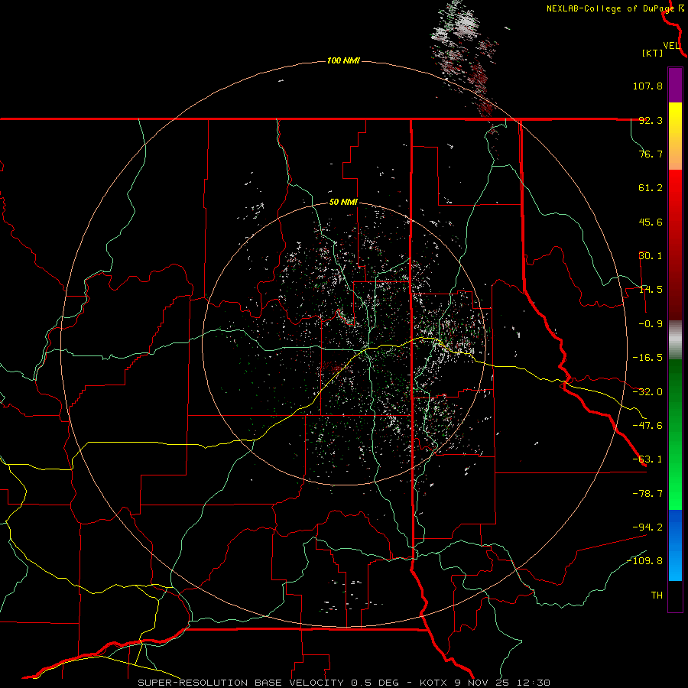Click the 14.5 velocity legend value
This screenshot has height=688, width=688.
click(x=651, y=290)
